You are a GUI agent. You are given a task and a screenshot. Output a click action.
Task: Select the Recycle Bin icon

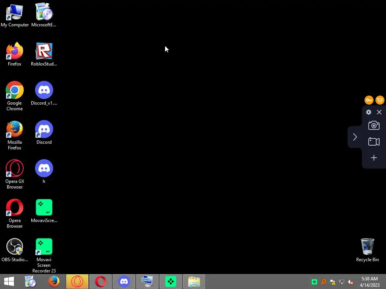click(367, 250)
